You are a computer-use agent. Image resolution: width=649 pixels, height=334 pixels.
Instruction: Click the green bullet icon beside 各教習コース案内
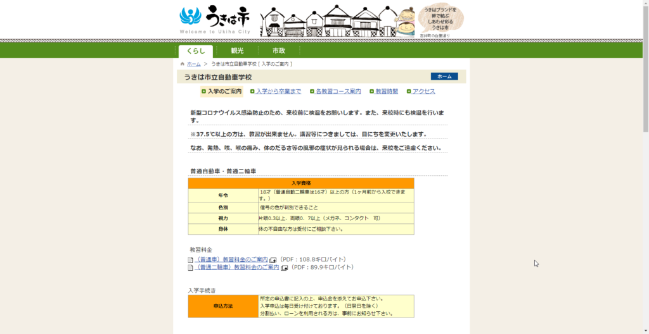[312, 91]
